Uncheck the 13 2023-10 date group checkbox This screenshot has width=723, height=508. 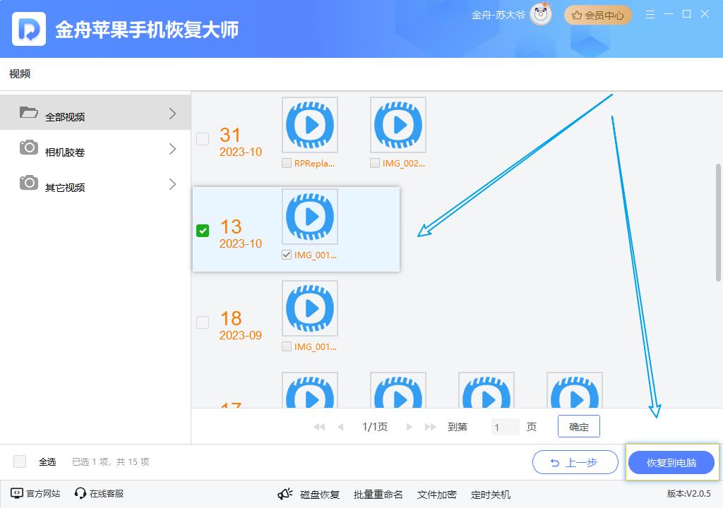click(203, 231)
